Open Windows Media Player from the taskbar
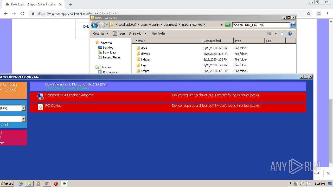 [x=38, y=184]
